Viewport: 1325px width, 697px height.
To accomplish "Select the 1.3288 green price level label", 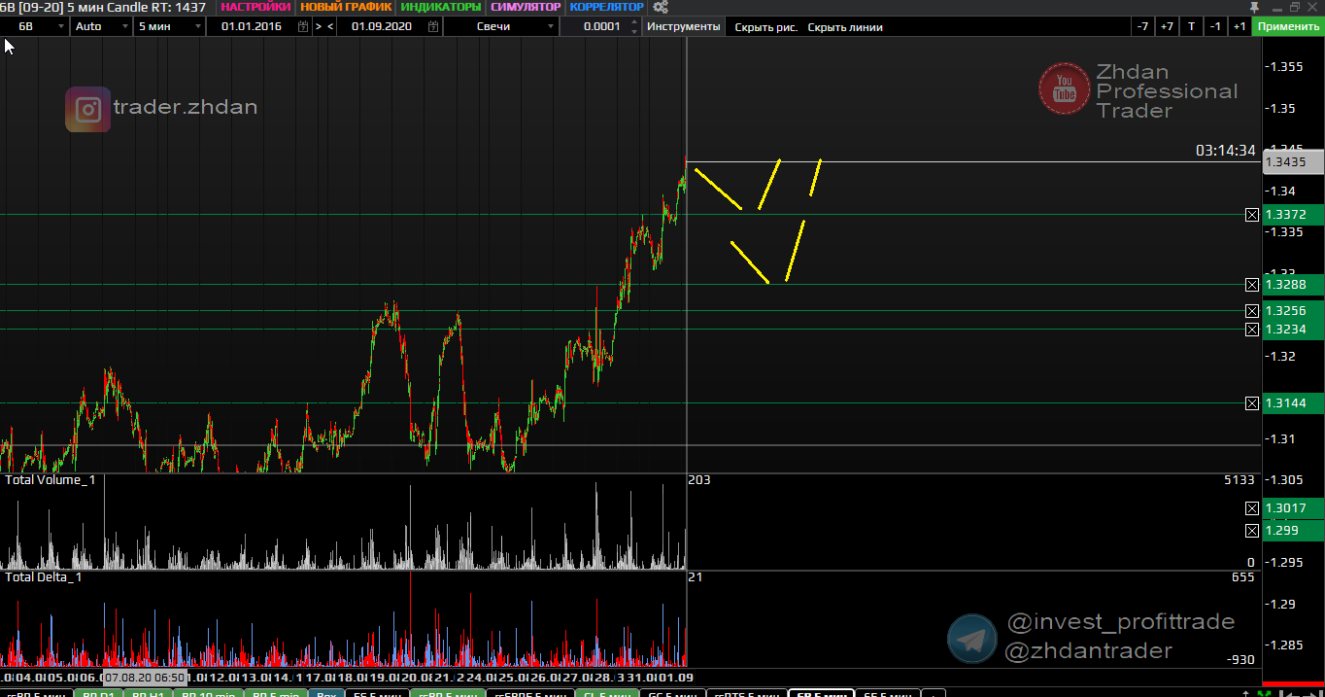I will tap(1293, 285).
